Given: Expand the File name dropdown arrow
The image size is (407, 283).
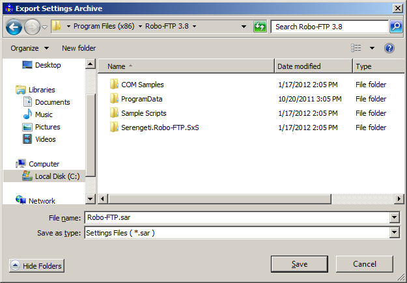Looking at the screenshot, I should (394, 218).
